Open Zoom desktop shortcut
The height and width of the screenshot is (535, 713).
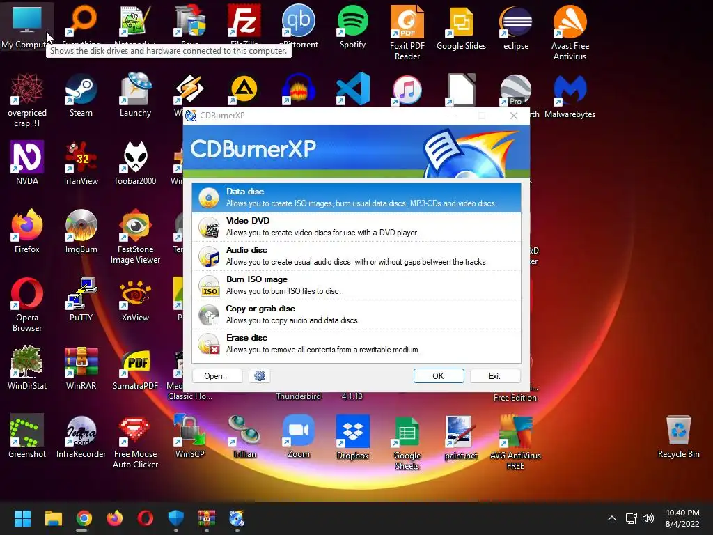pyautogui.click(x=298, y=436)
